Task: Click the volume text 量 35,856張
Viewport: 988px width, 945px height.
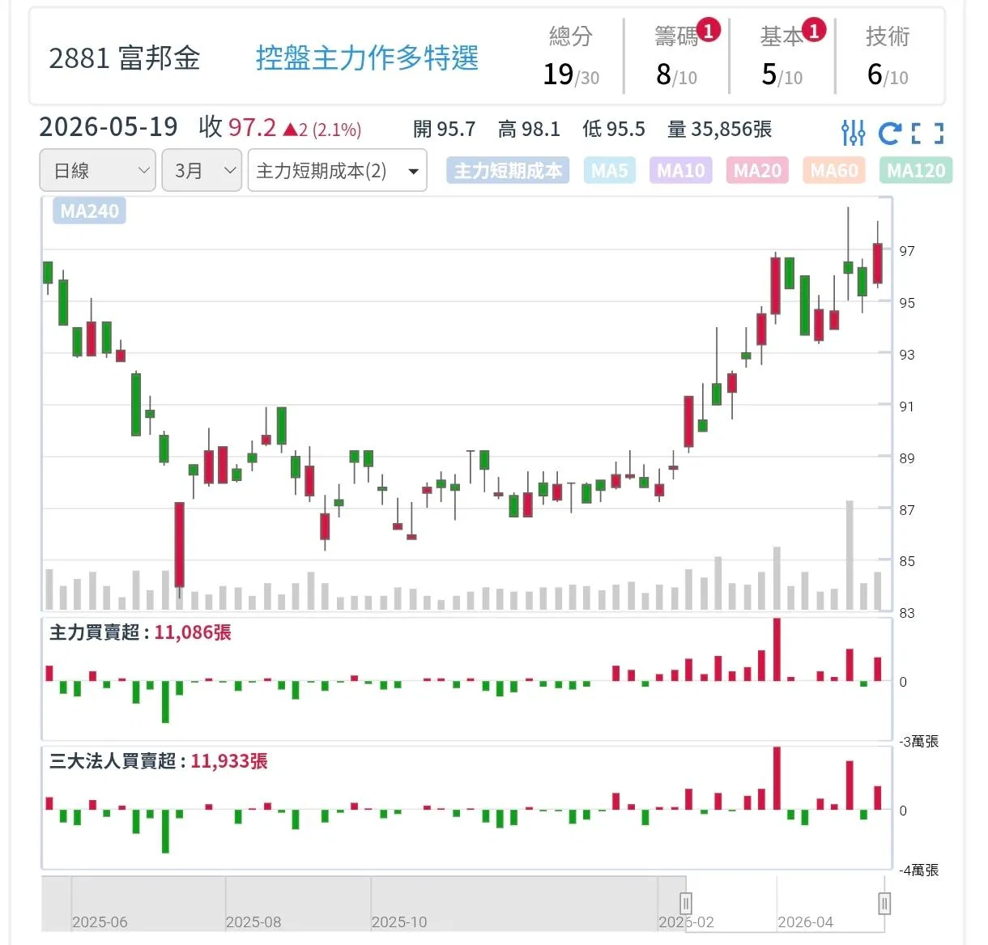Action: [719, 130]
